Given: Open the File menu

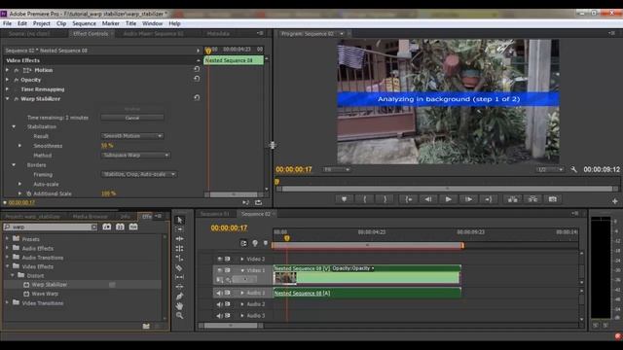Looking at the screenshot, I should pyautogui.click(x=7, y=23).
